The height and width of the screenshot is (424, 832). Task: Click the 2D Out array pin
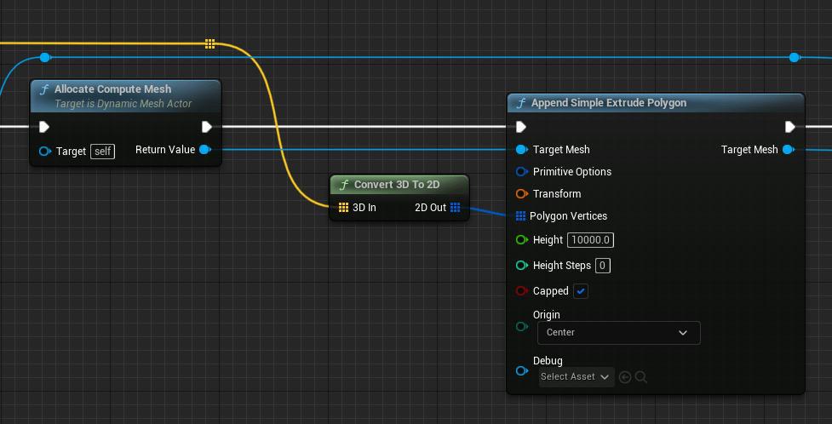[456, 208]
